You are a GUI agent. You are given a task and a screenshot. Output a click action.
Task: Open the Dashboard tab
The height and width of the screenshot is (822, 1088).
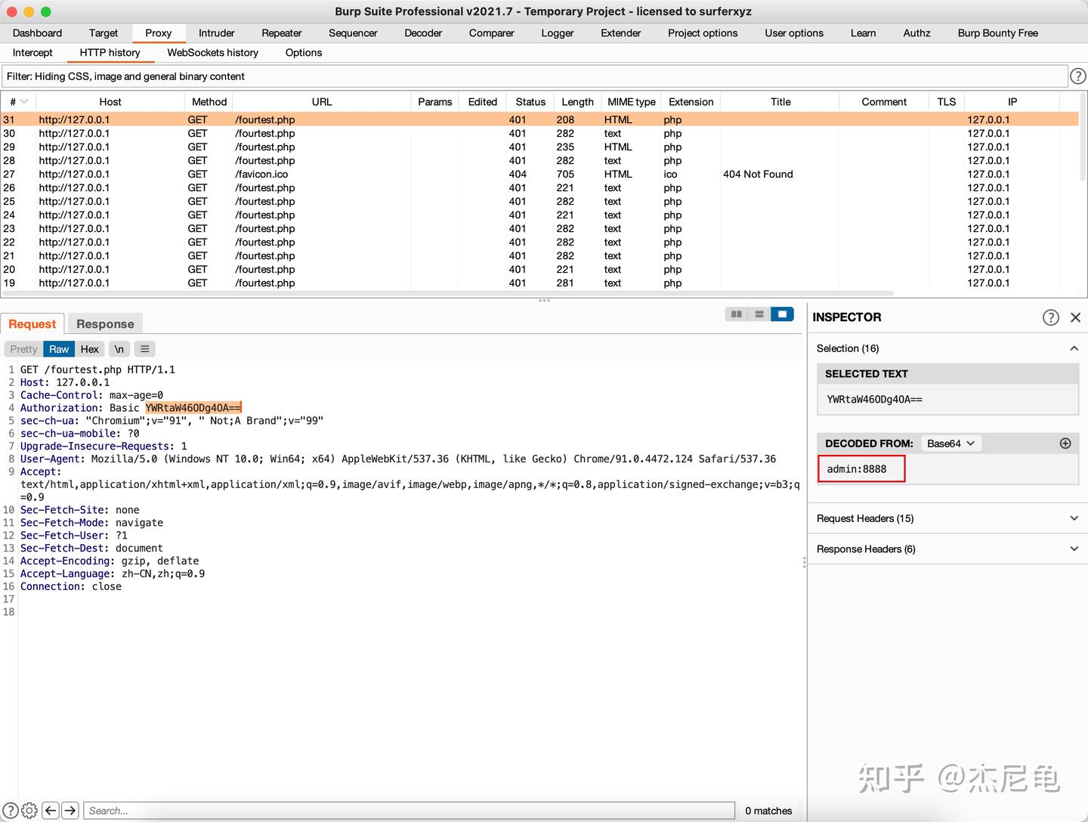pos(37,33)
